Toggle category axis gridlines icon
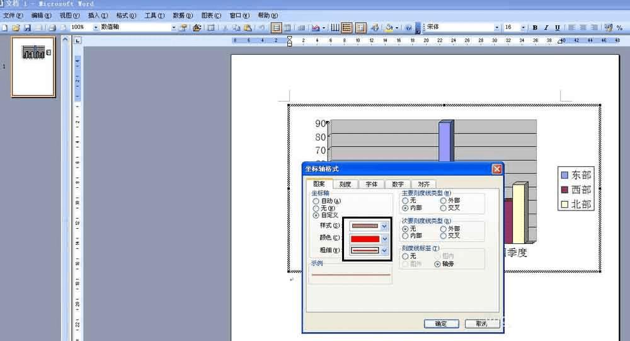Viewport: 630px width, 341px height. (x=335, y=27)
